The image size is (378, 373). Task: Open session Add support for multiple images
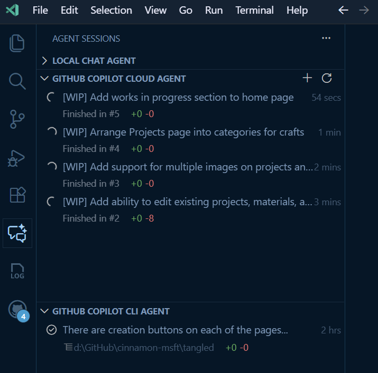click(188, 167)
